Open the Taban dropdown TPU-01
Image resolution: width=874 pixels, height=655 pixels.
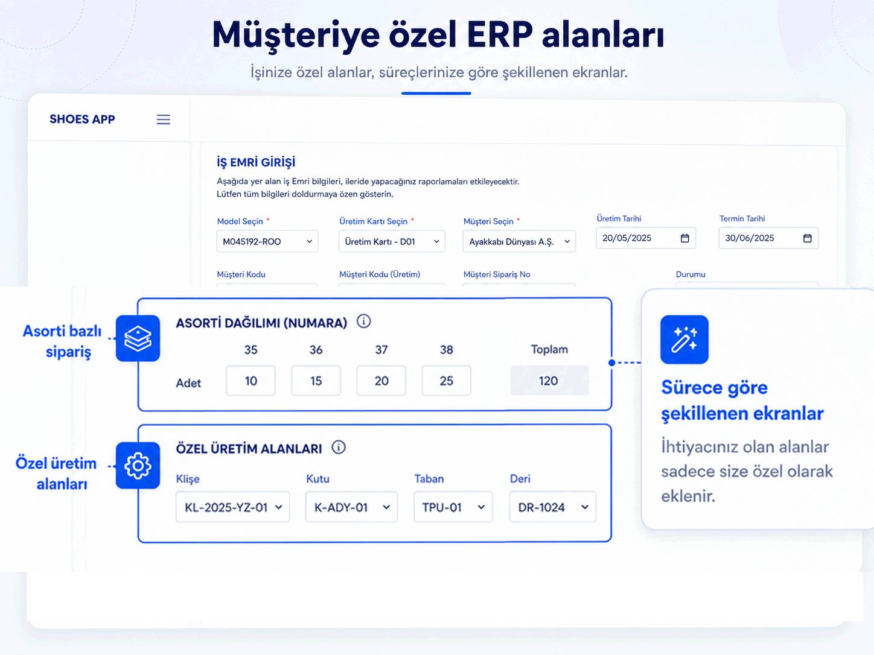coord(453,507)
